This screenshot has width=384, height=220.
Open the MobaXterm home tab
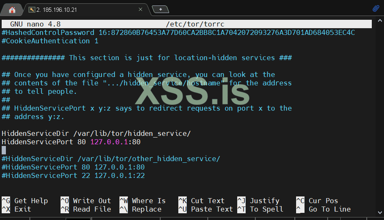click(12, 10)
